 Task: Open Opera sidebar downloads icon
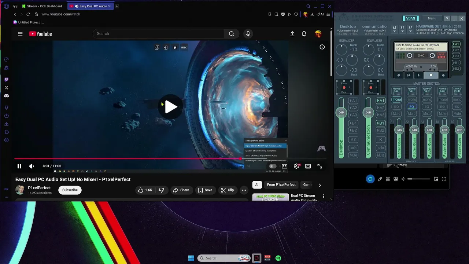coord(6,124)
